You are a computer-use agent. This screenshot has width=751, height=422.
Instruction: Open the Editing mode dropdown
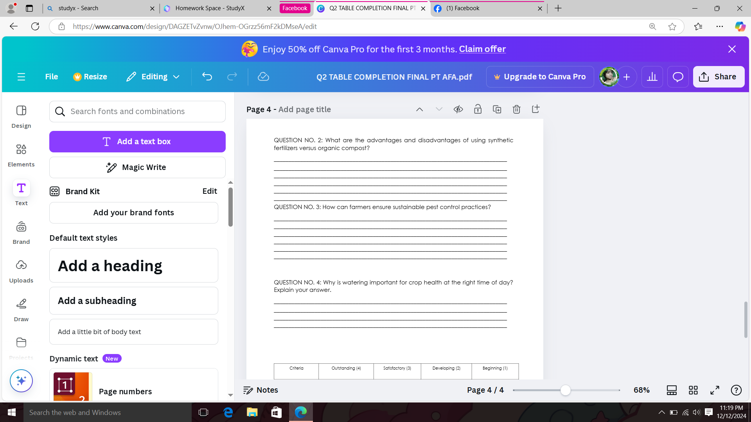click(153, 77)
